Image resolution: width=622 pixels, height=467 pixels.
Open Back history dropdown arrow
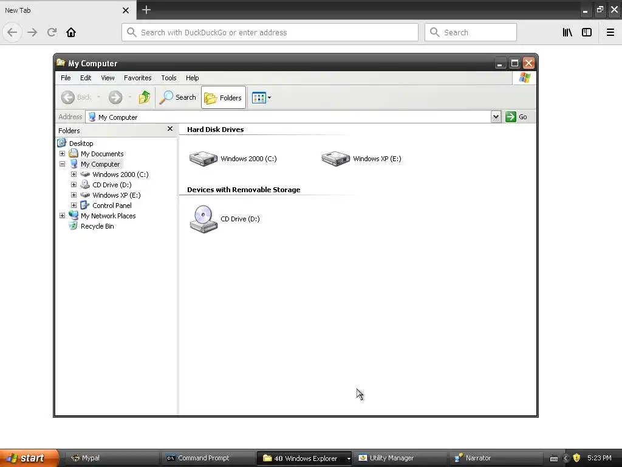click(99, 97)
